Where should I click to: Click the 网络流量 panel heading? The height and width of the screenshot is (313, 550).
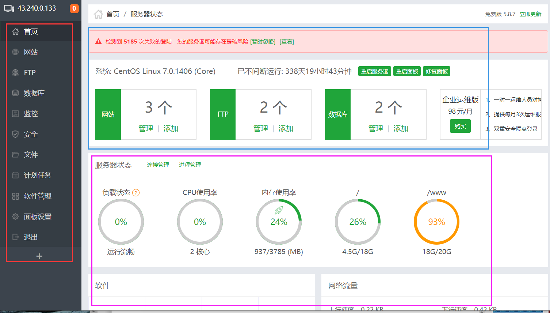(343, 286)
